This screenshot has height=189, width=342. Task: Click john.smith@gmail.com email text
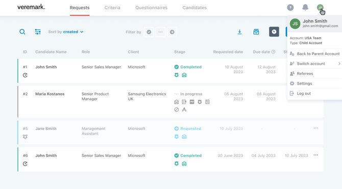320,26
